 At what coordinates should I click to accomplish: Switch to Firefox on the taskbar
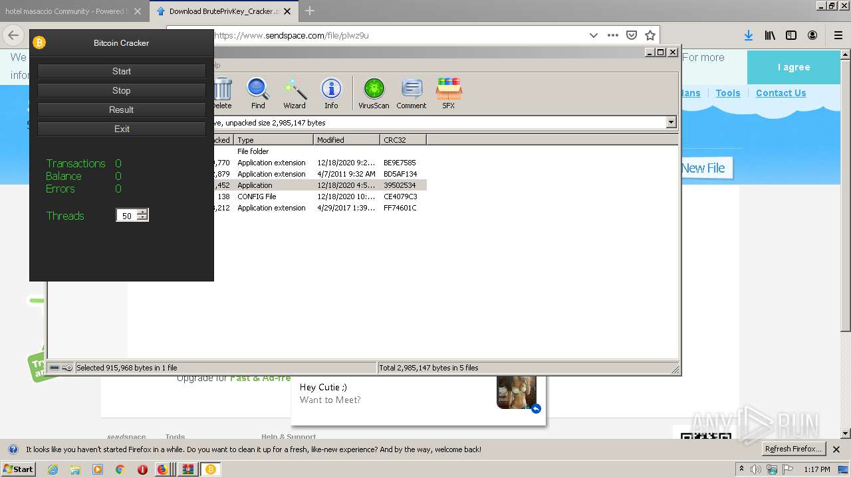coord(164,469)
